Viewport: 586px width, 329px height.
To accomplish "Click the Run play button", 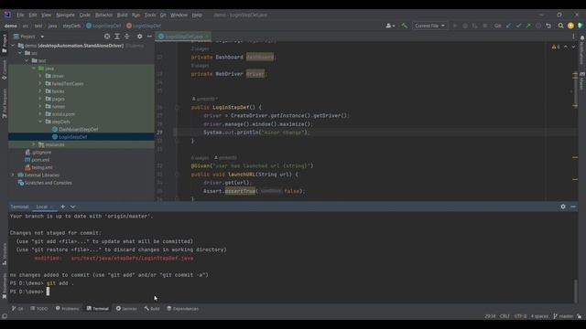I will pyautogui.click(x=455, y=26).
